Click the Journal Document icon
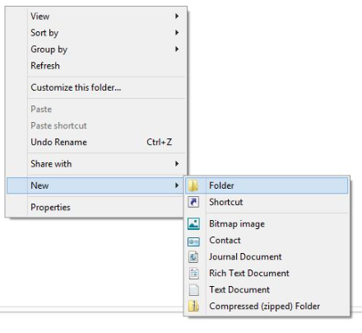This screenshot has width=362, height=333. (x=193, y=257)
